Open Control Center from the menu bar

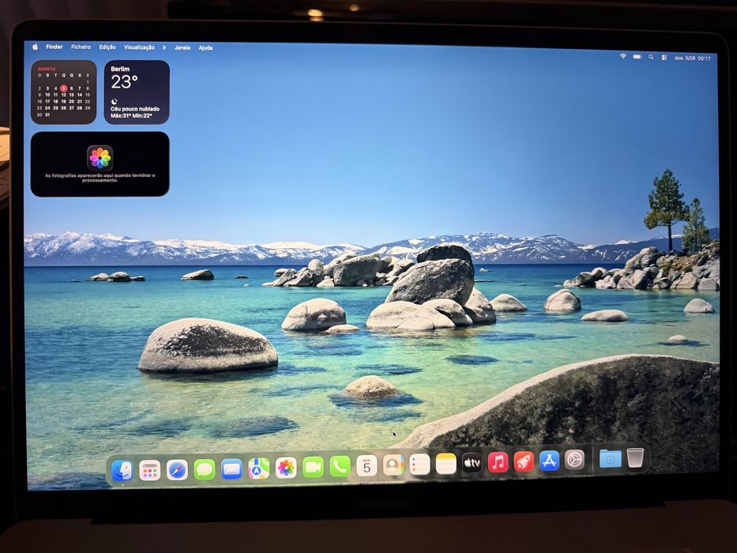[664, 58]
